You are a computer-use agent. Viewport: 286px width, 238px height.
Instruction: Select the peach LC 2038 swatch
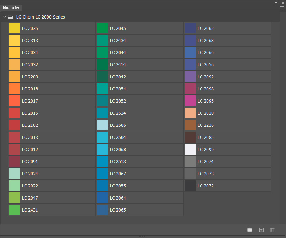click(190, 113)
